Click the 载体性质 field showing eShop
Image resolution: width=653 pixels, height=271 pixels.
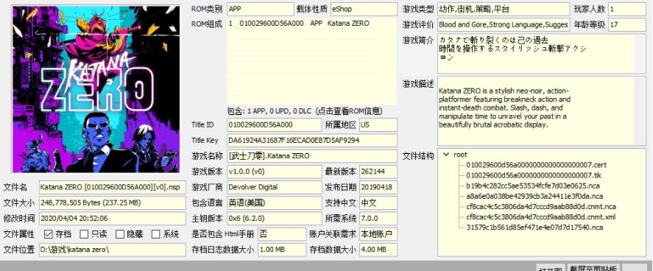click(x=364, y=9)
